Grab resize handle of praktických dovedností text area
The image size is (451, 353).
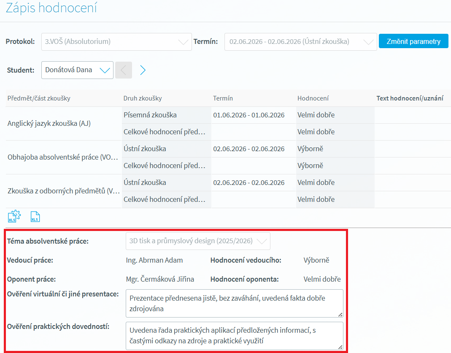pyautogui.click(x=340, y=347)
